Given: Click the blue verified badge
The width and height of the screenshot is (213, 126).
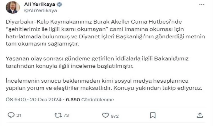Looking at the screenshot, I should point(59,5).
